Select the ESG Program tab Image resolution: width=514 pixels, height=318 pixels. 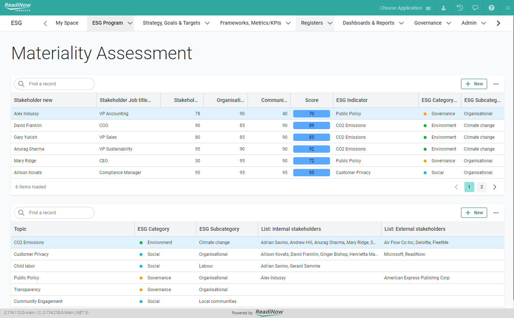coord(107,23)
